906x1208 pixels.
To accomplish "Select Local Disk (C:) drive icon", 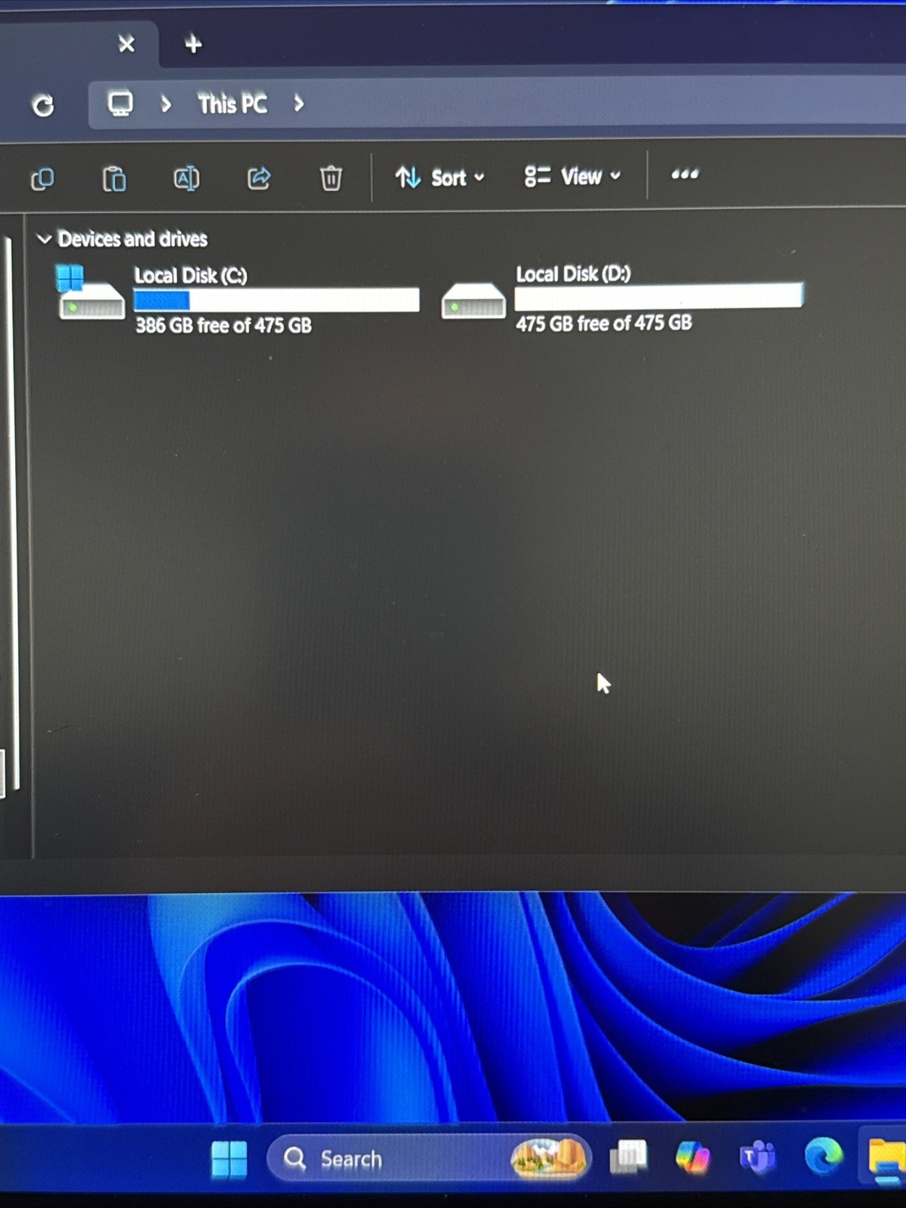I will [91, 293].
